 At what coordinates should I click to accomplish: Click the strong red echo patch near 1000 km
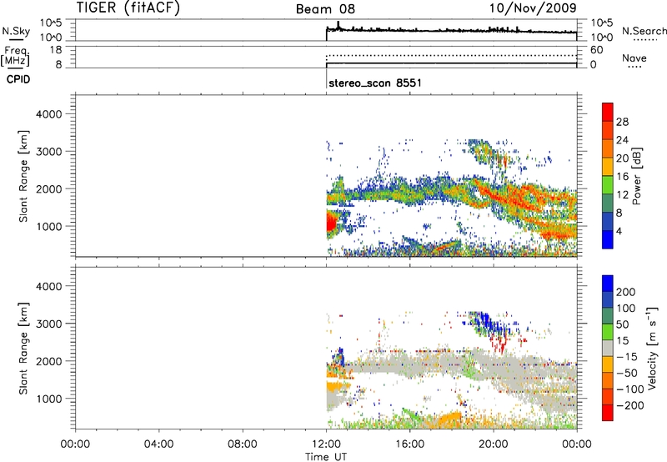coord(331,223)
